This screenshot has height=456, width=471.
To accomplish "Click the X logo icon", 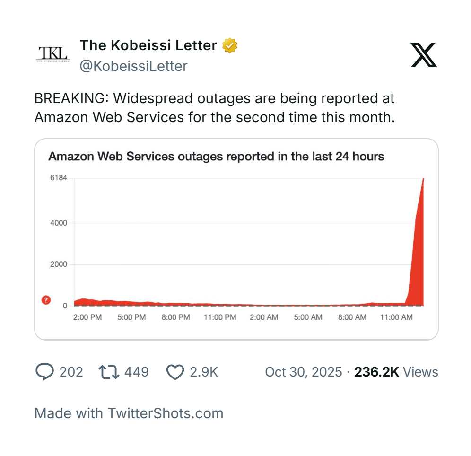I will click(x=423, y=55).
